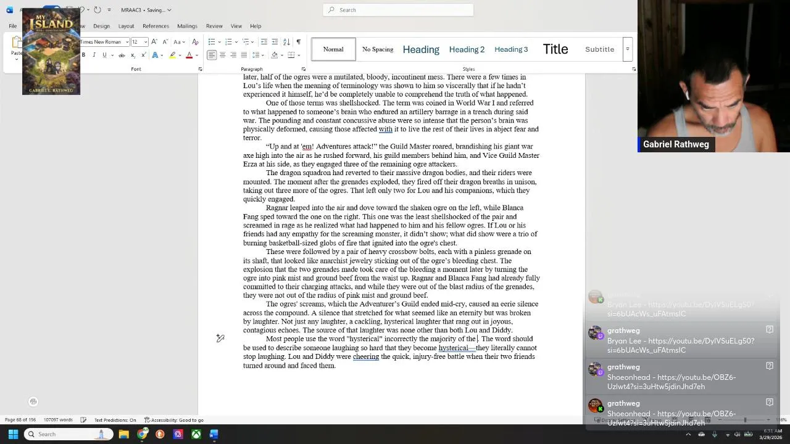Open Text Effects and Typography
790x444 pixels.
click(x=155, y=55)
